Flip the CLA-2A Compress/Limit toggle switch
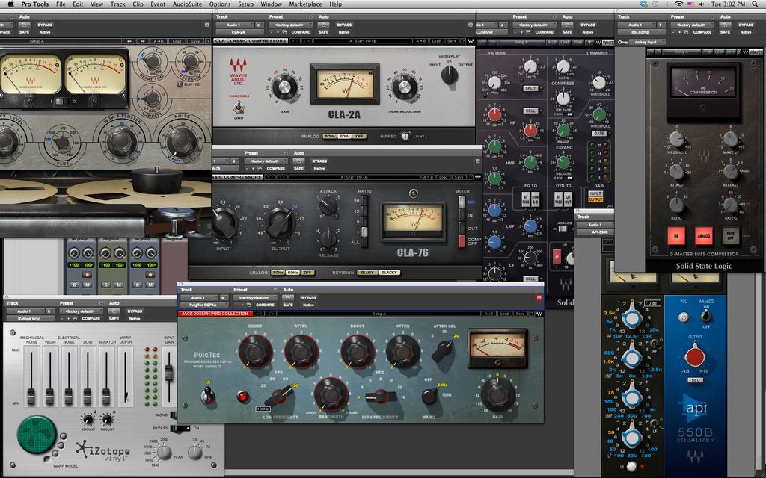Screen dimensions: 766x478 [239, 107]
